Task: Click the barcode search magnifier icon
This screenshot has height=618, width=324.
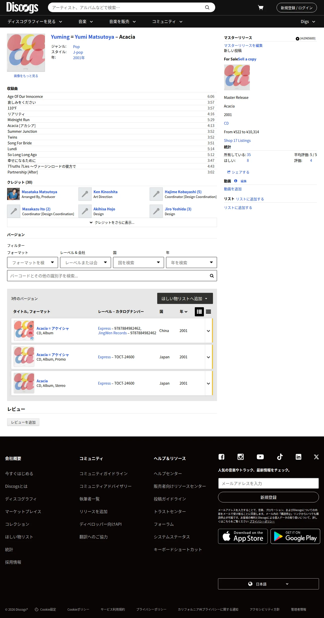Action: pos(212,276)
